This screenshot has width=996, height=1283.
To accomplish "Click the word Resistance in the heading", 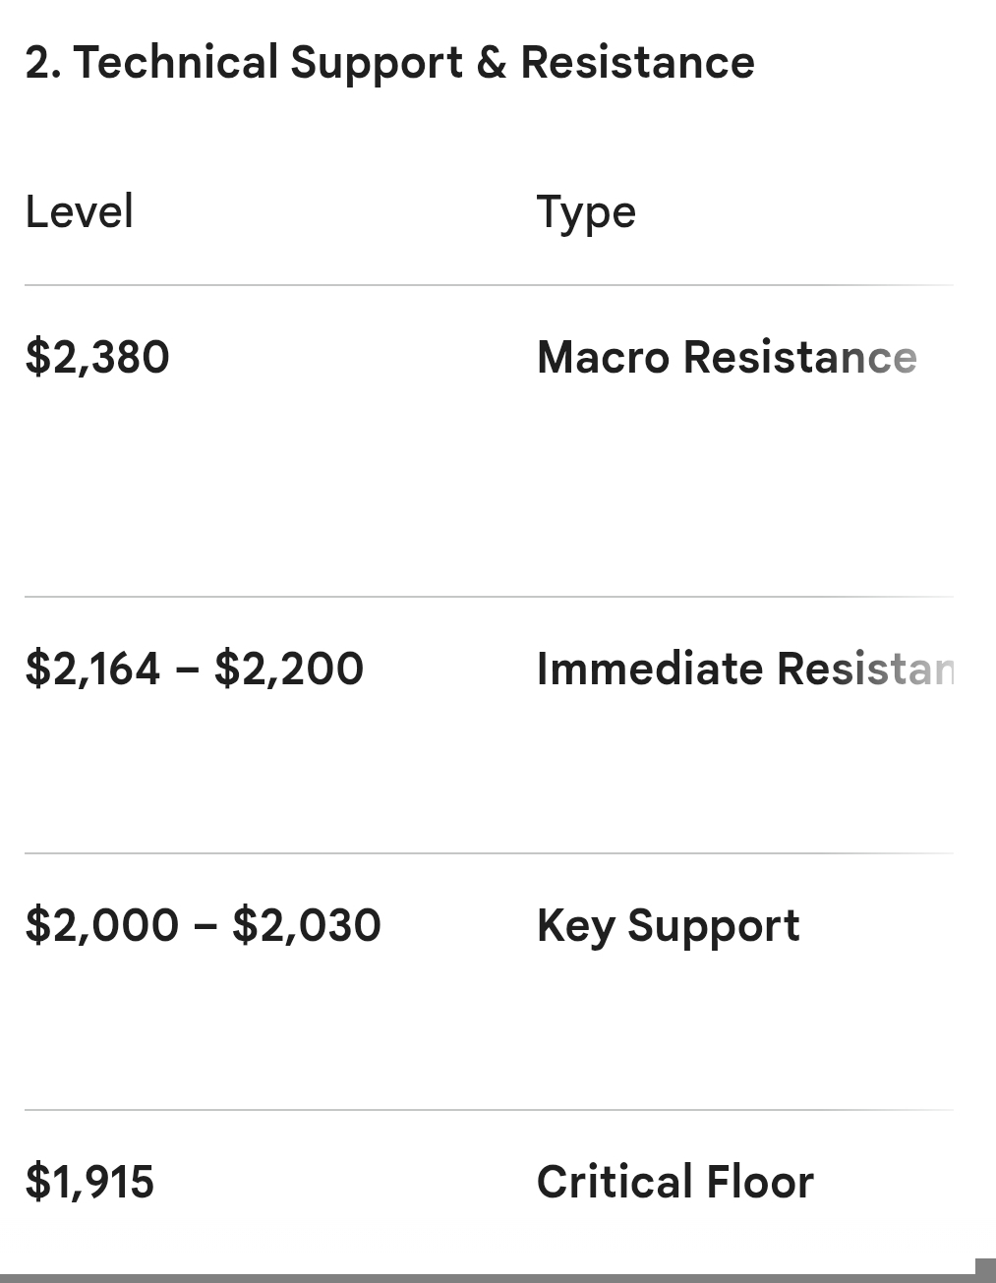I will tap(637, 63).
